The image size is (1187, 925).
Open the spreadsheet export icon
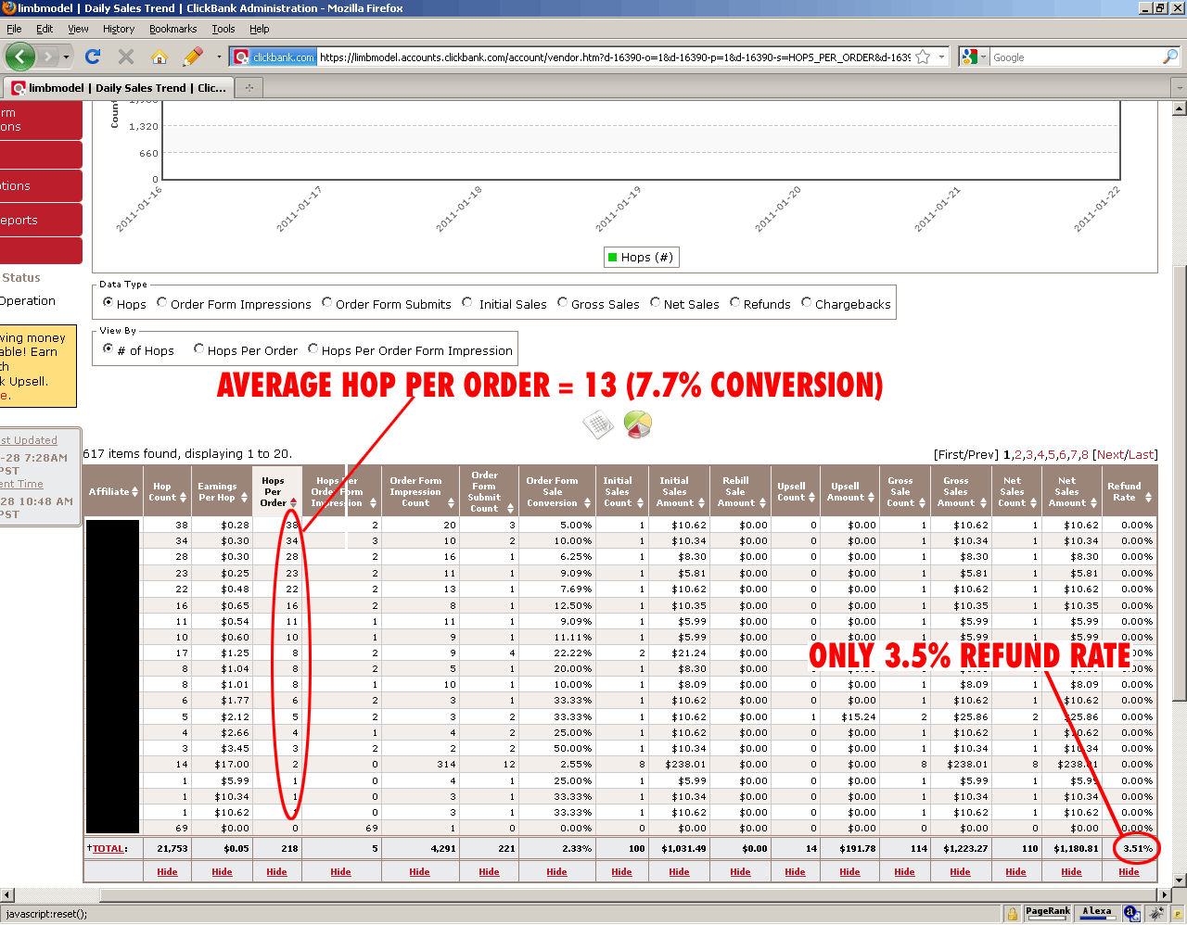pos(598,425)
